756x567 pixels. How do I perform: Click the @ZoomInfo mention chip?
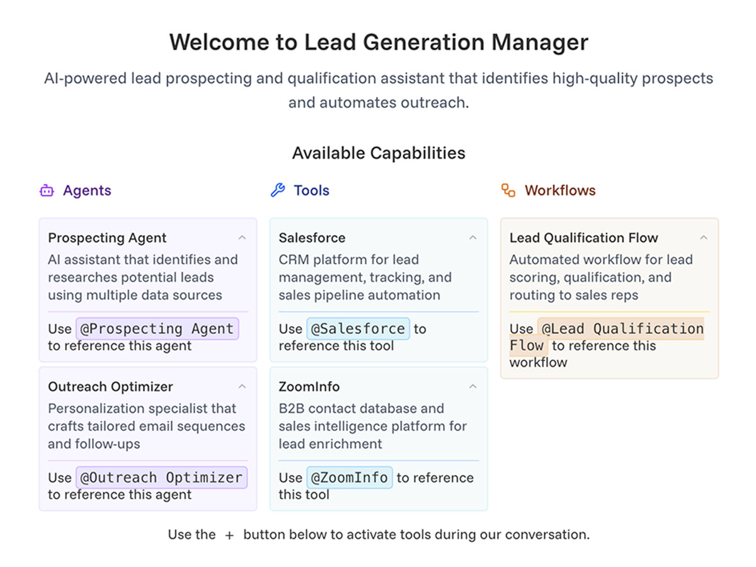point(350,478)
